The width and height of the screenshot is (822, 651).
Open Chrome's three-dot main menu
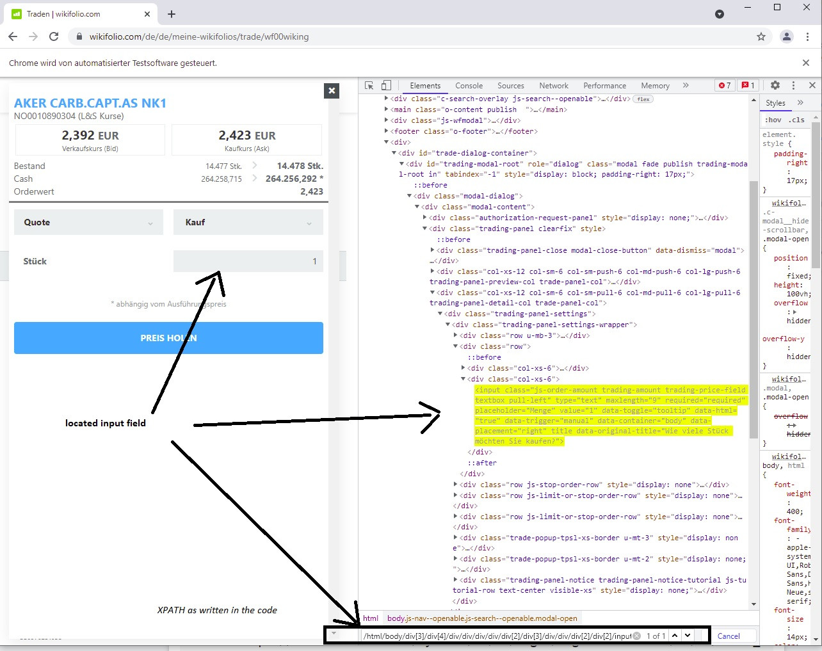(x=809, y=36)
